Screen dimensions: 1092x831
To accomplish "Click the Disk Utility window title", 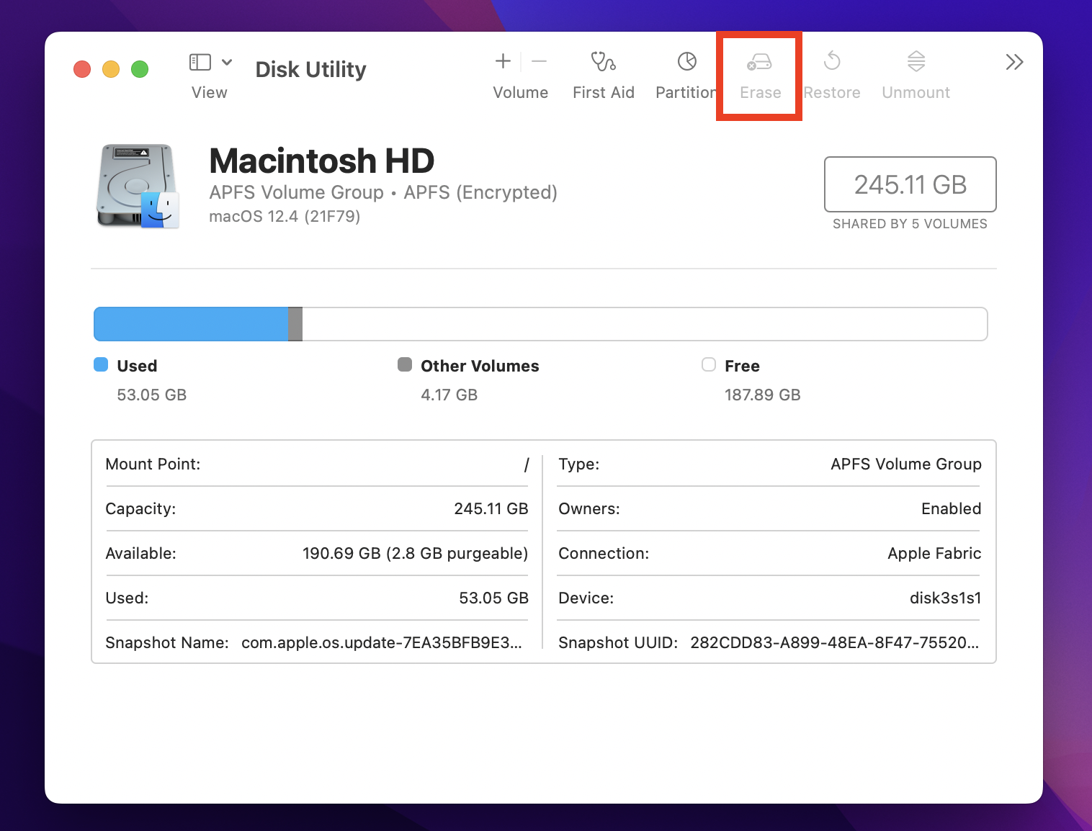I will [x=311, y=70].
